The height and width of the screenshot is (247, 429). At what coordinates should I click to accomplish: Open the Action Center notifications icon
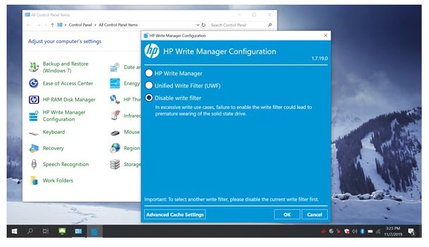point(411,232)
